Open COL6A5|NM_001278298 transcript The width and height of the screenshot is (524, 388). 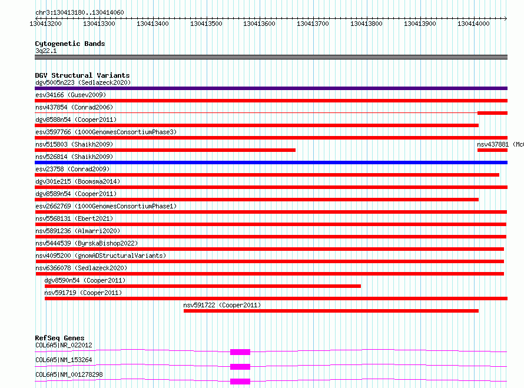coord(69,374)
